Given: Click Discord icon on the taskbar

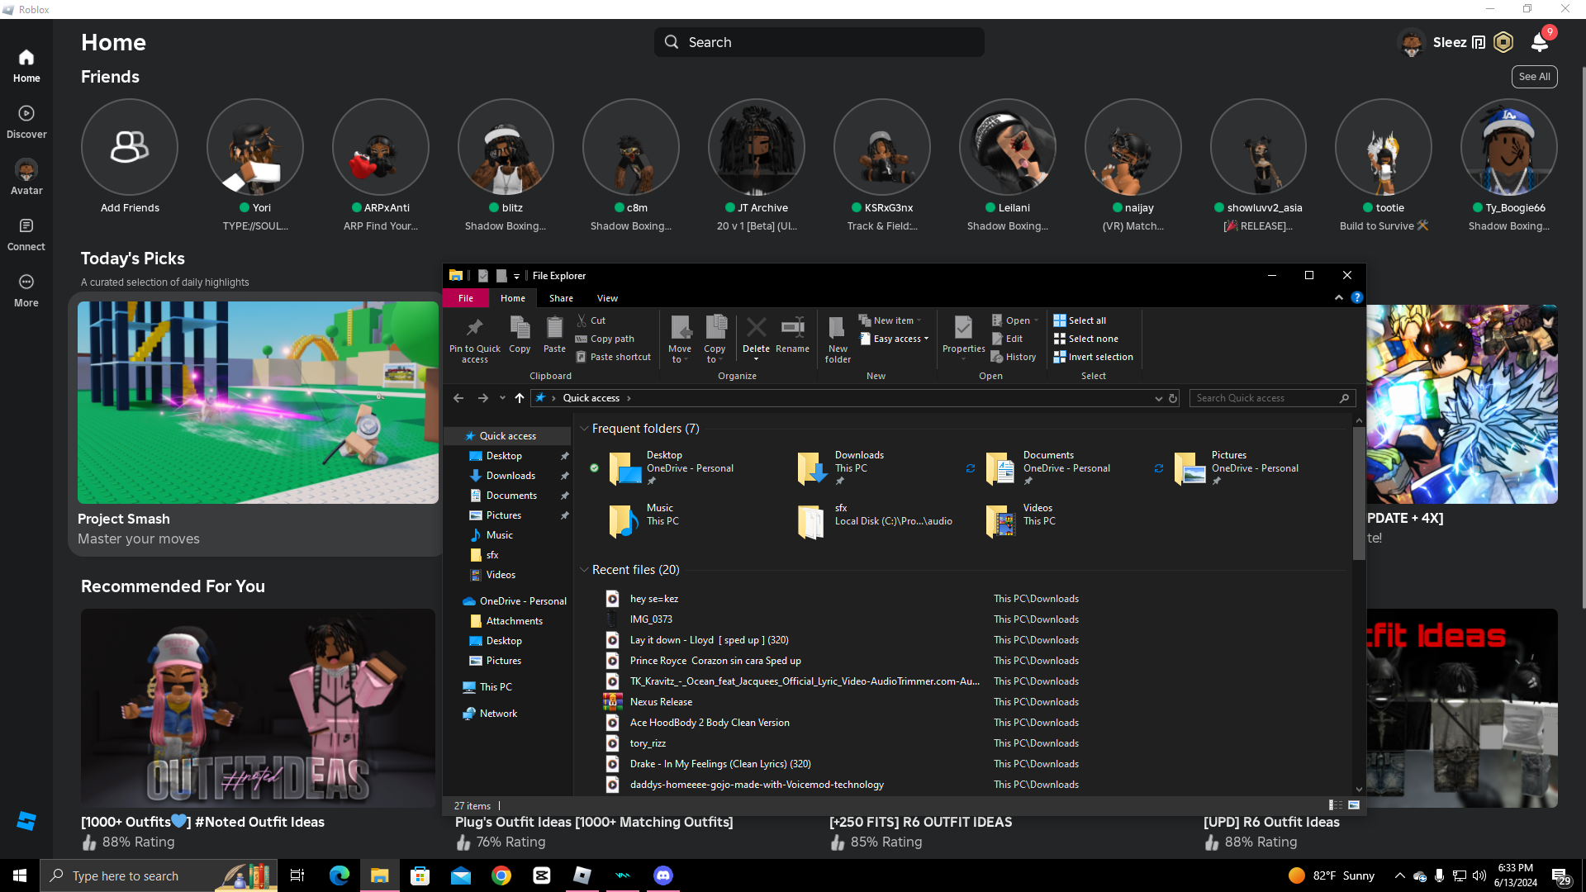Looking at the screenshot, I should tap(663, 875).
